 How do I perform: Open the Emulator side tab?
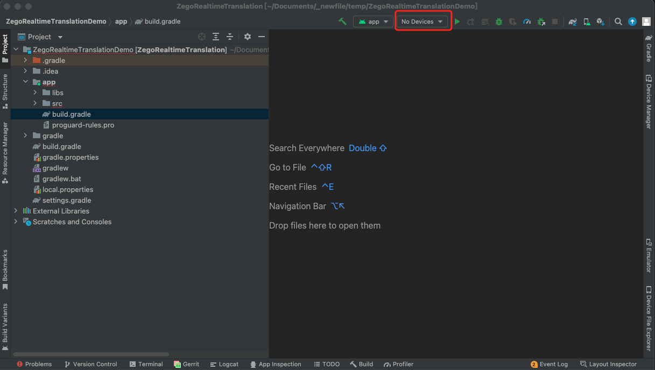tap(649, 255)
